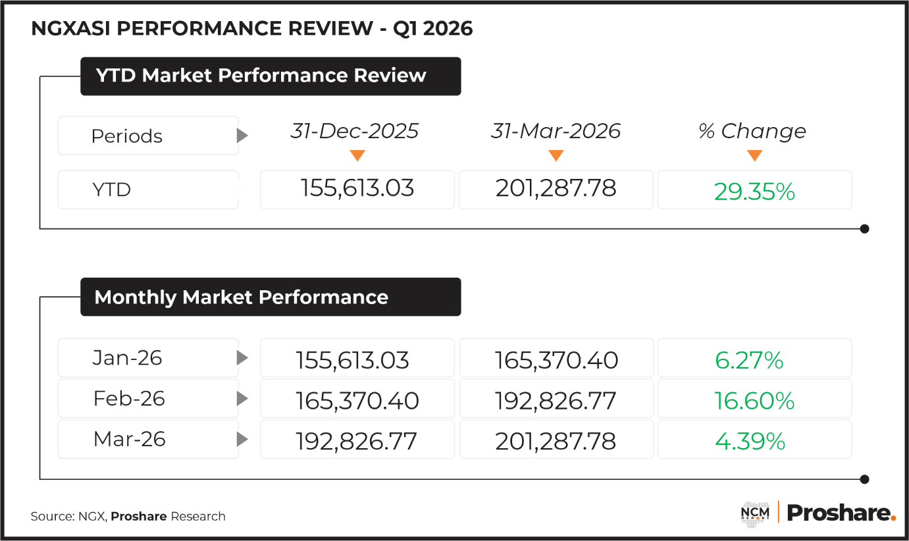Click gray arrow next to Mar-26
Screen dimensions: 909x541
pos(243,439)
